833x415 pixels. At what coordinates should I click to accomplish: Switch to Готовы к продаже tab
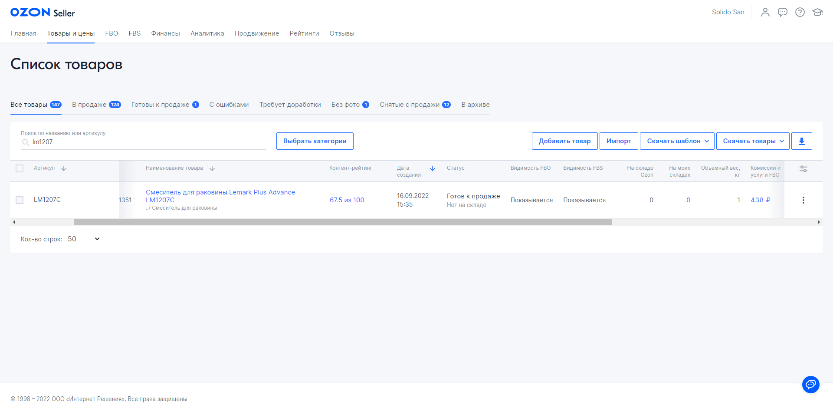[x=165, y=105]
